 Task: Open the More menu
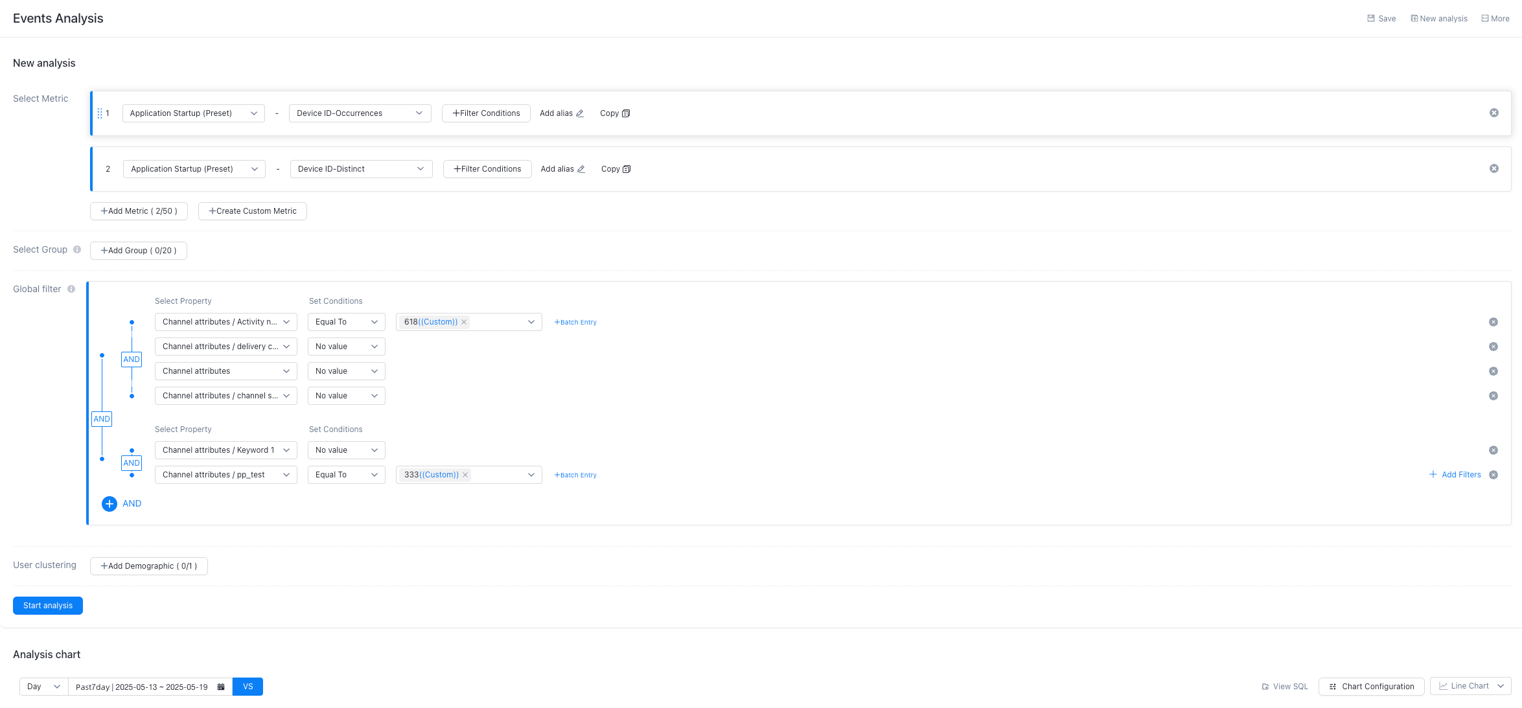[1495, 19]
